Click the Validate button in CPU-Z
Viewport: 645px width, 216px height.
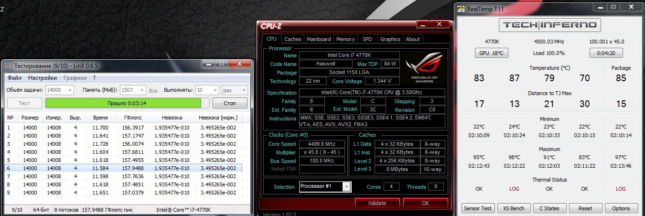coord(377,203)
